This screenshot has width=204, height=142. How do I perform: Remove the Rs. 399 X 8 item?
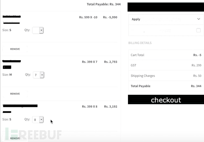click(x=15, y=138)
